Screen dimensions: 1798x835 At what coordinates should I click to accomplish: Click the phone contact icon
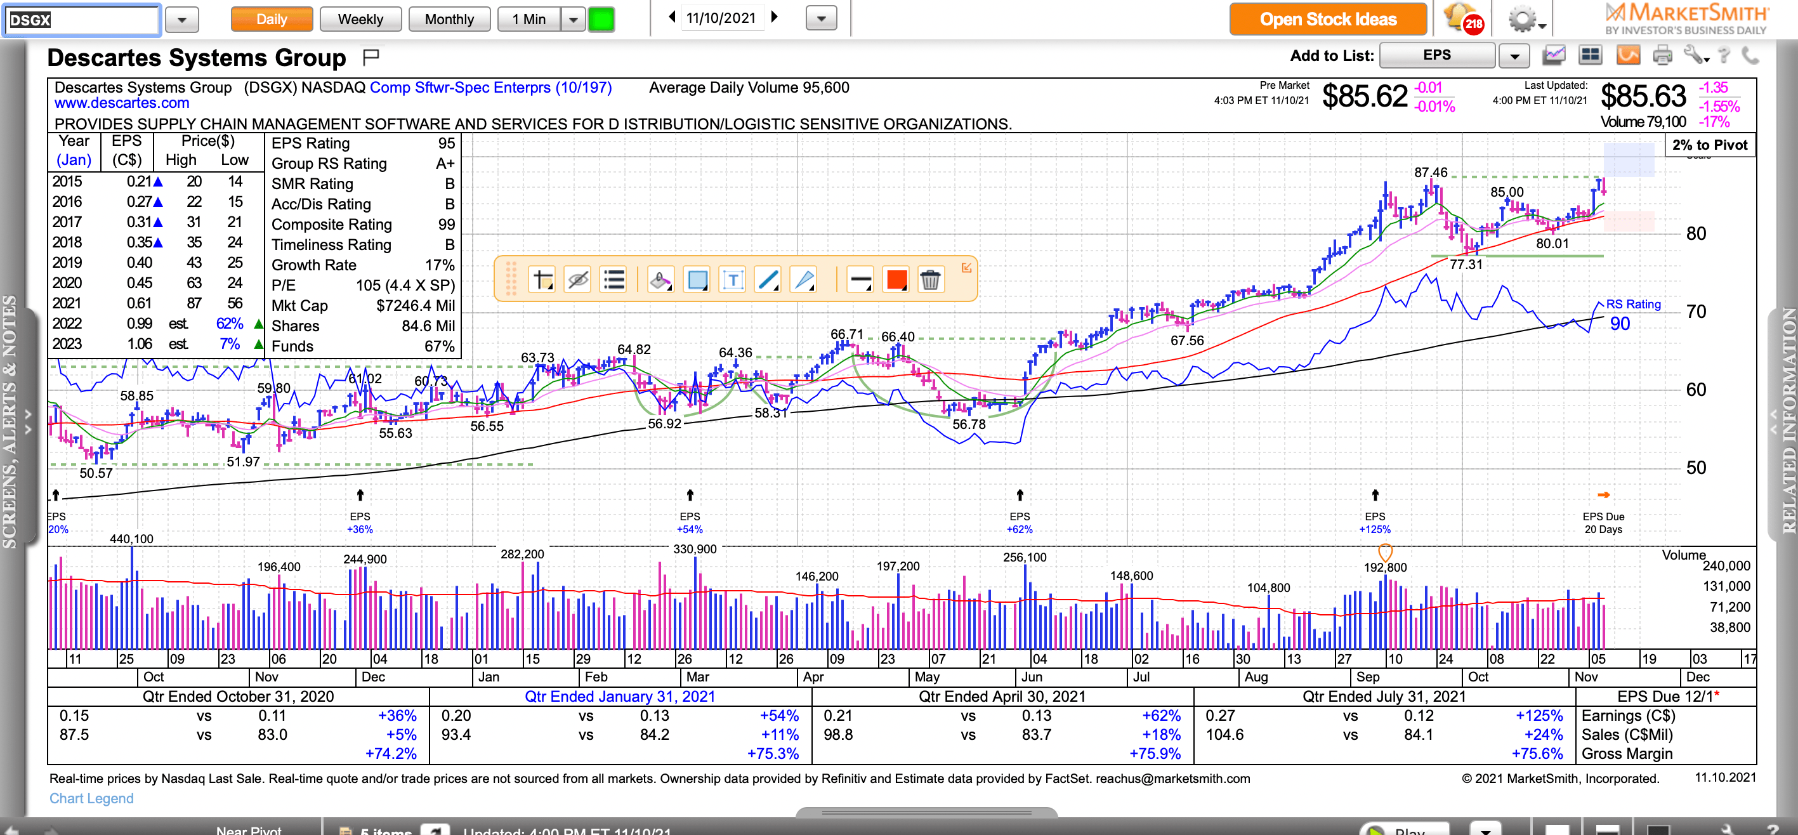pyautogui.click(x=1750, y=55)
